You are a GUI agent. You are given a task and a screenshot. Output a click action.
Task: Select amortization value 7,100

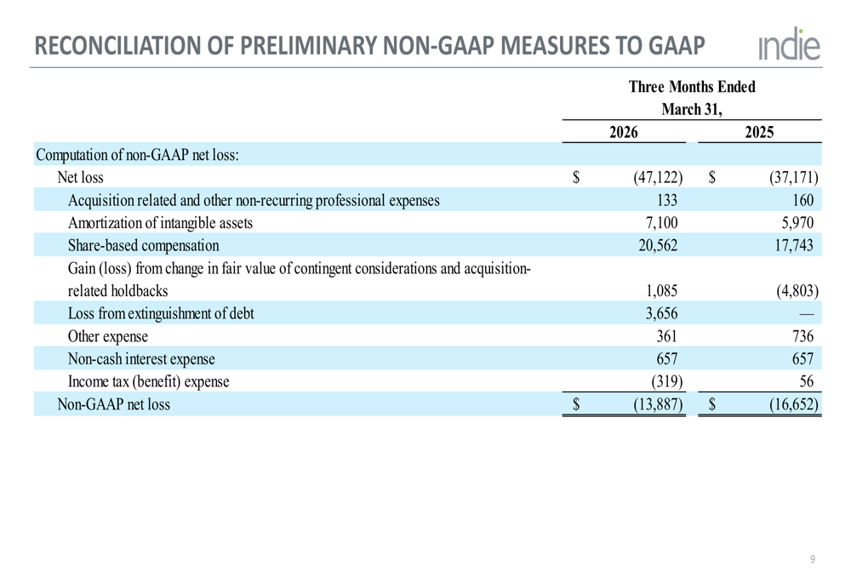click(661, 223)
